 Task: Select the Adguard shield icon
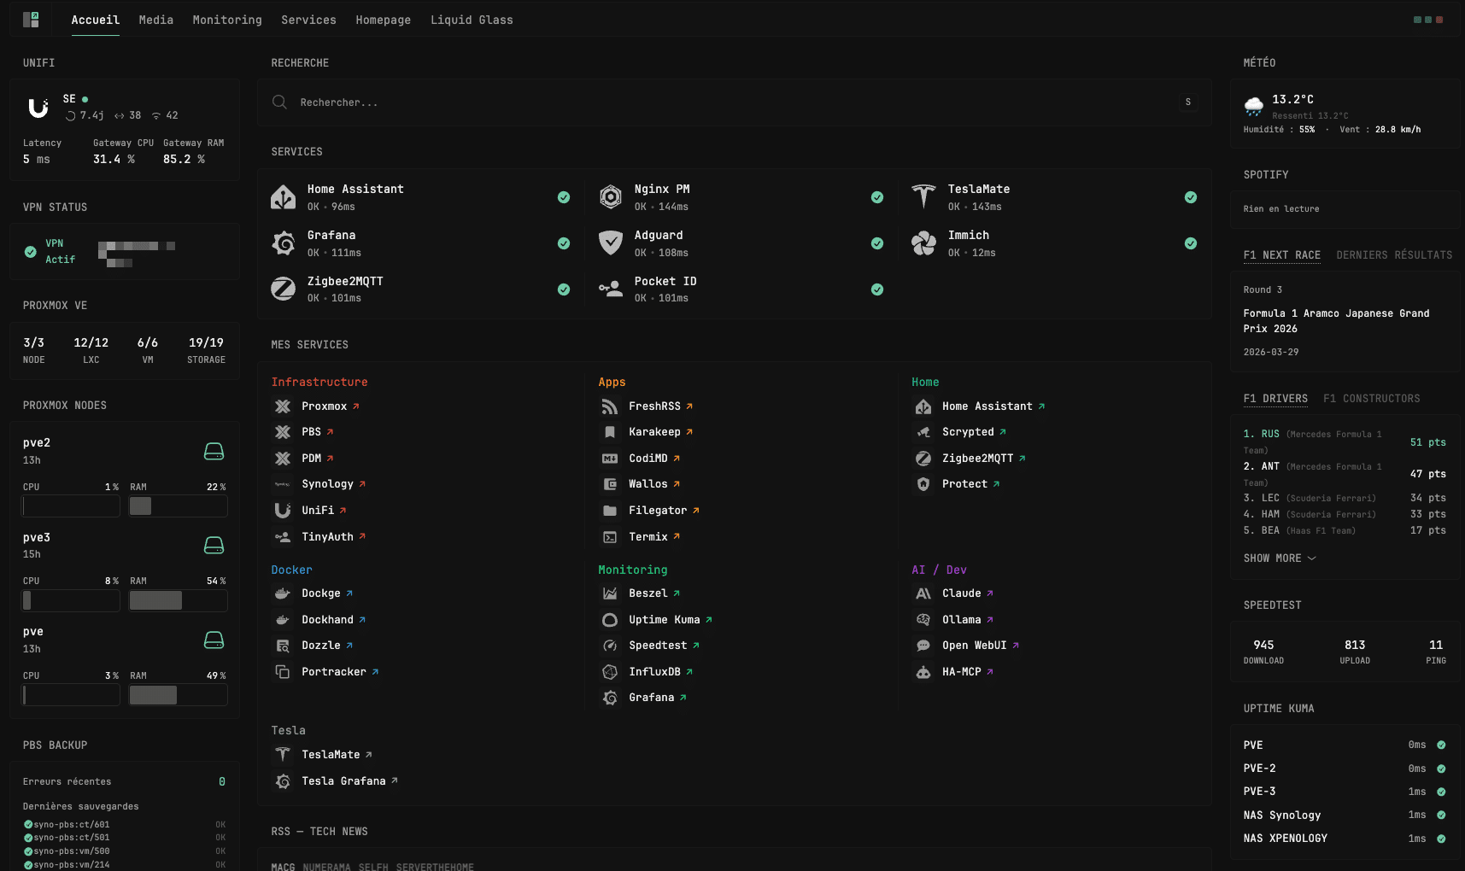coord(610,243)
